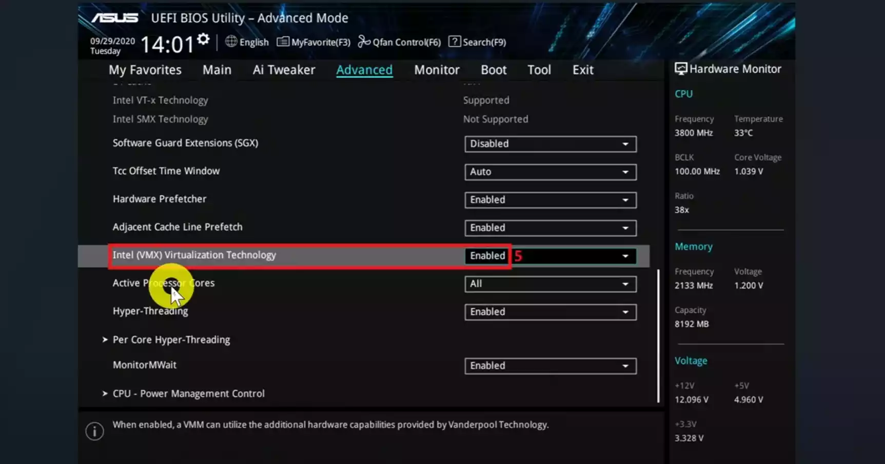This screenshot has width=885, height=464.
Task: Open MyFavorite(F3) from the top bar
Action: coord(313,42)
